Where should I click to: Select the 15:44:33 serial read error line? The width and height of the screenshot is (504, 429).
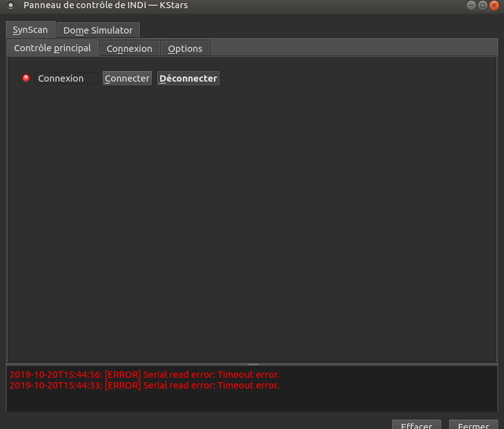(144, 385)
